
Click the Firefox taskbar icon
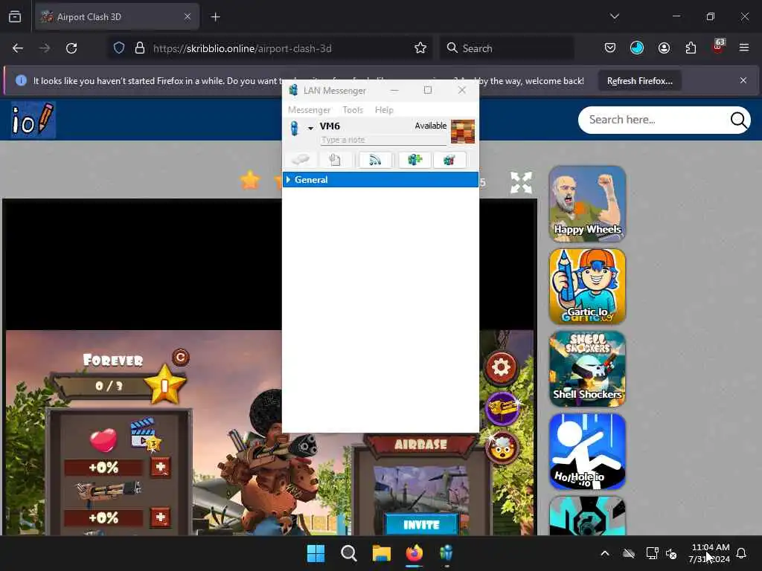pos(414,553)
